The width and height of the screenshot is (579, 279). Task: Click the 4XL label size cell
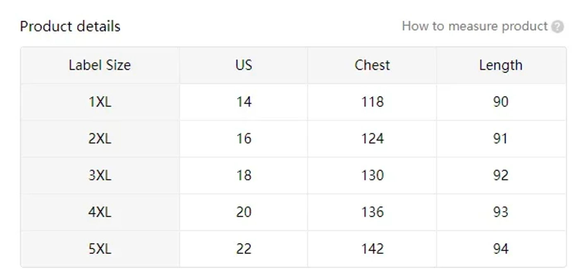(100, 212)
